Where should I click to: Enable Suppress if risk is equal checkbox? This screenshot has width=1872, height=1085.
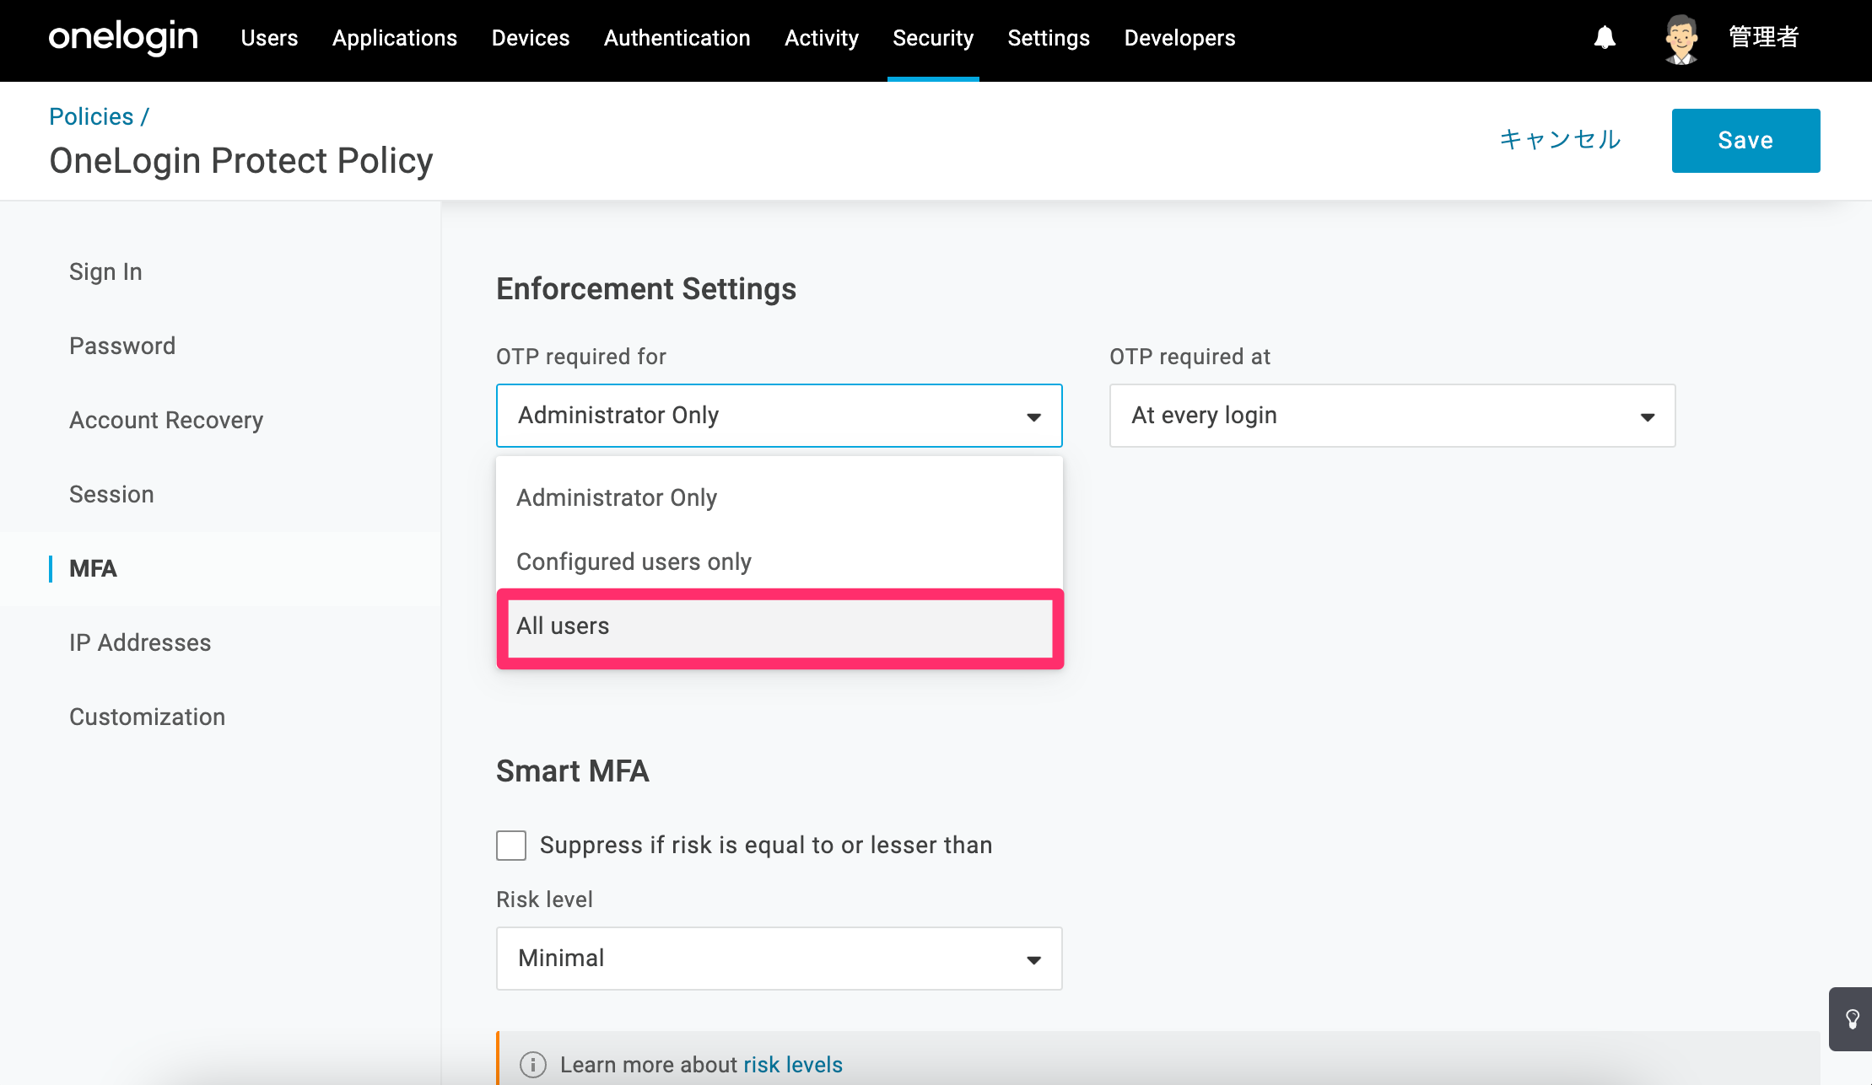(511, 846)
